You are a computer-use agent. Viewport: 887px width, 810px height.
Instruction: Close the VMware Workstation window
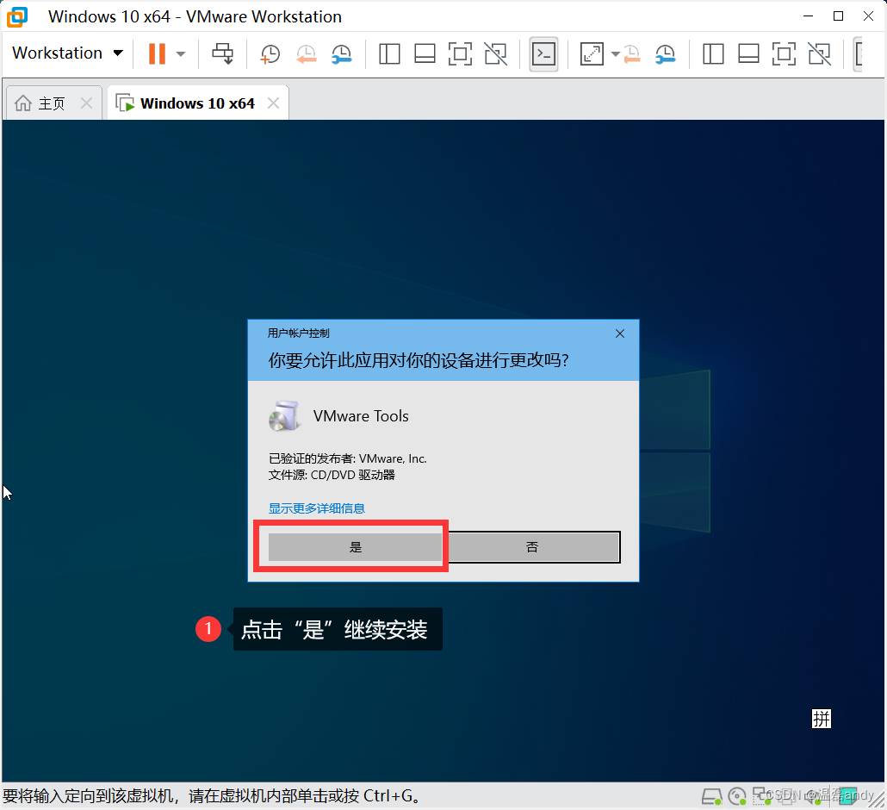(868, 16)
